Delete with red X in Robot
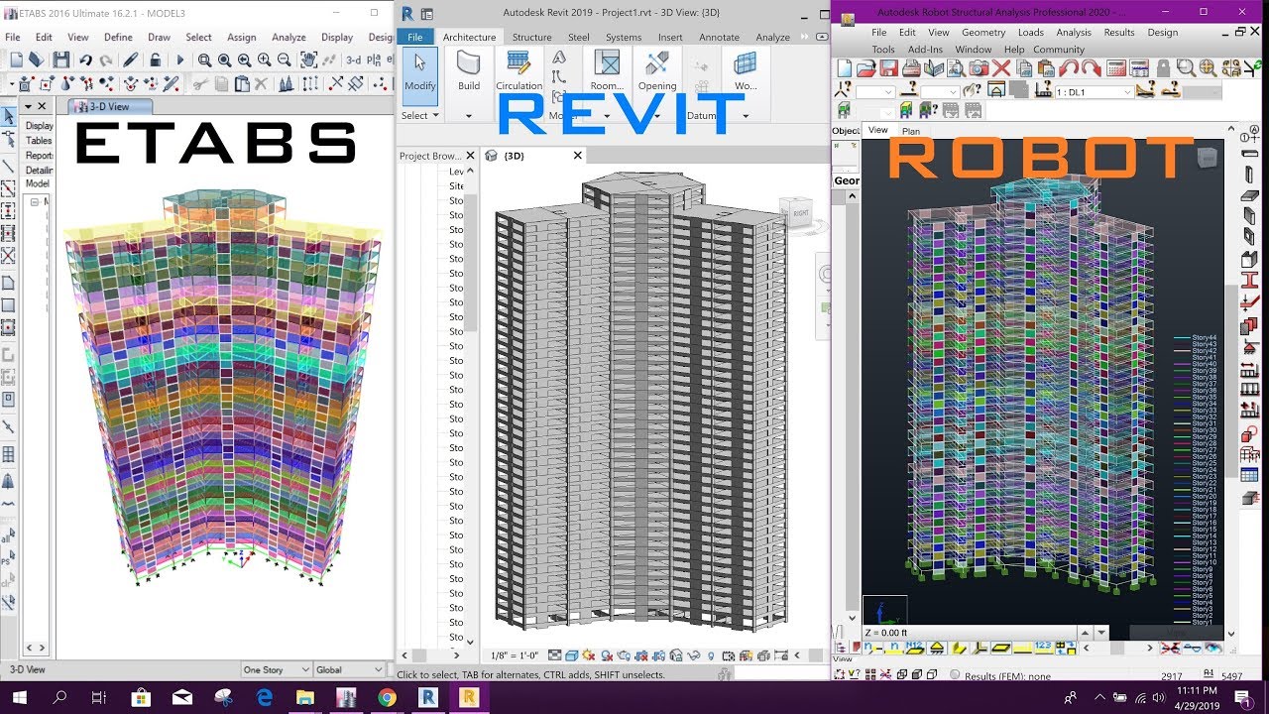Screen dimensions: 1269x714 point(1001,68)
